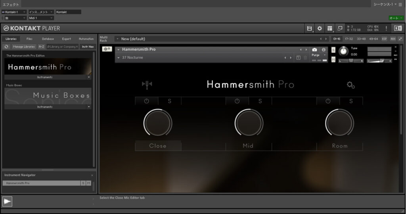Click the Manage Libraries button
The width and height of the screenshot is (406, 214).
pyautogui.click(x=24, y=47)
